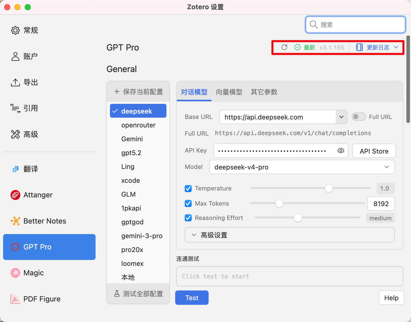The height and width of the screenshot is (322, 411).
Task: Open the 更新日志 dropdown chevron
Action: [396, 47]
